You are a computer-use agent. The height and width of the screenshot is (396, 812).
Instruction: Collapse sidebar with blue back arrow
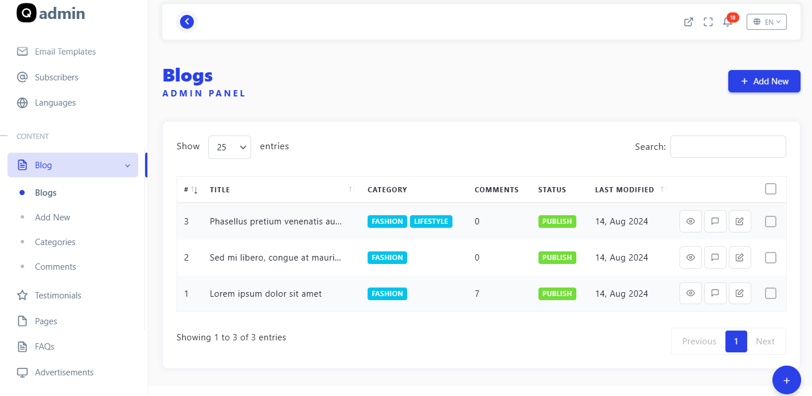(187, 22)
